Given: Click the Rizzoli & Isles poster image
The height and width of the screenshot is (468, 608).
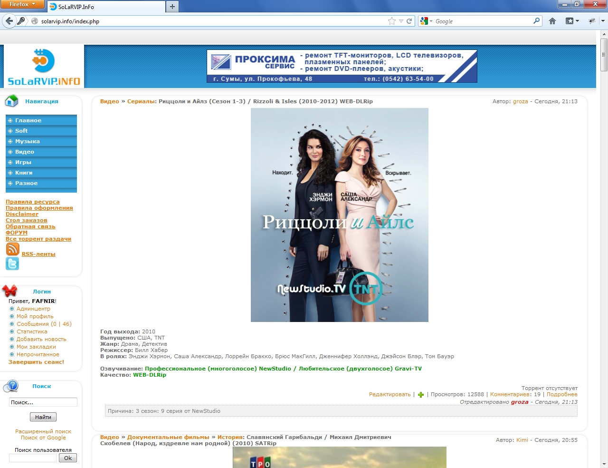Looking at the screenshot, I should (339, 215).
